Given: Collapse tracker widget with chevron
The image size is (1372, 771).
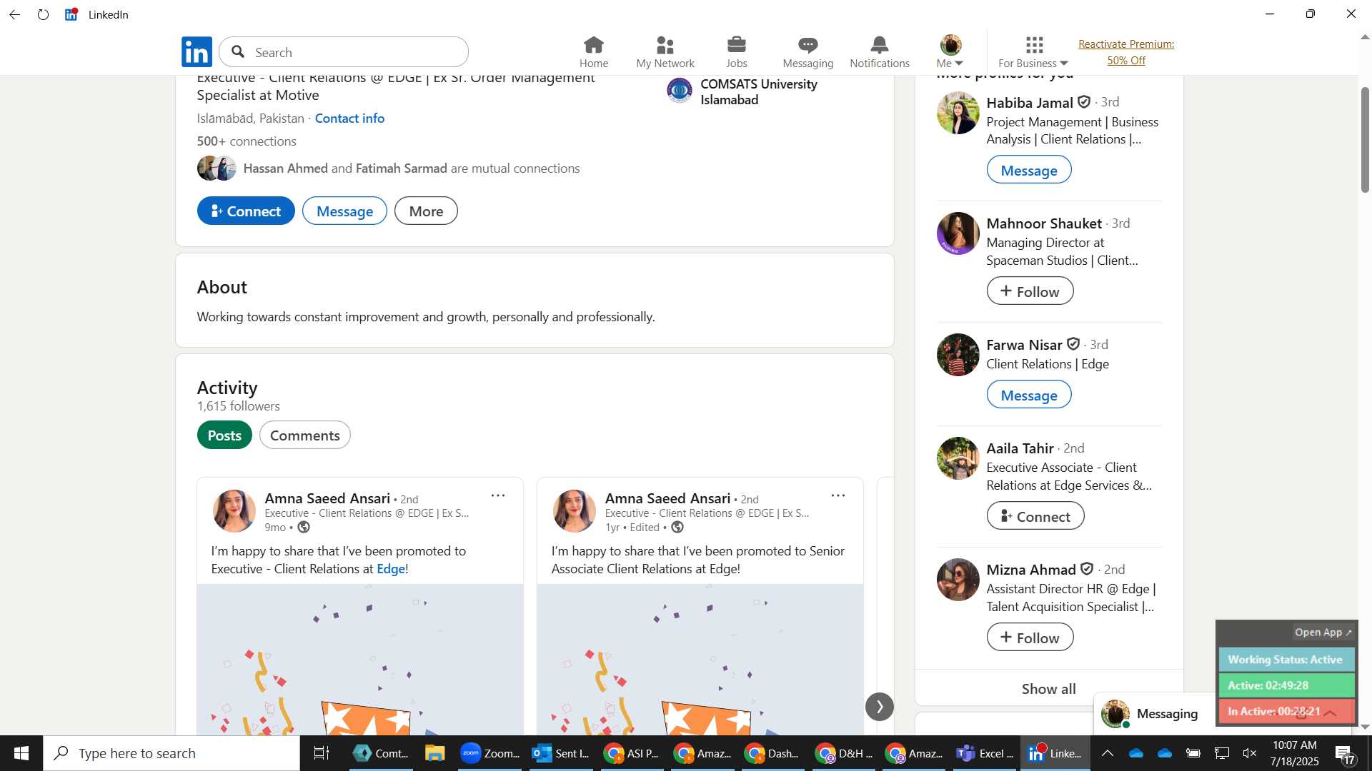Looking at the screenshot, I should click(x=1331, y=712).
